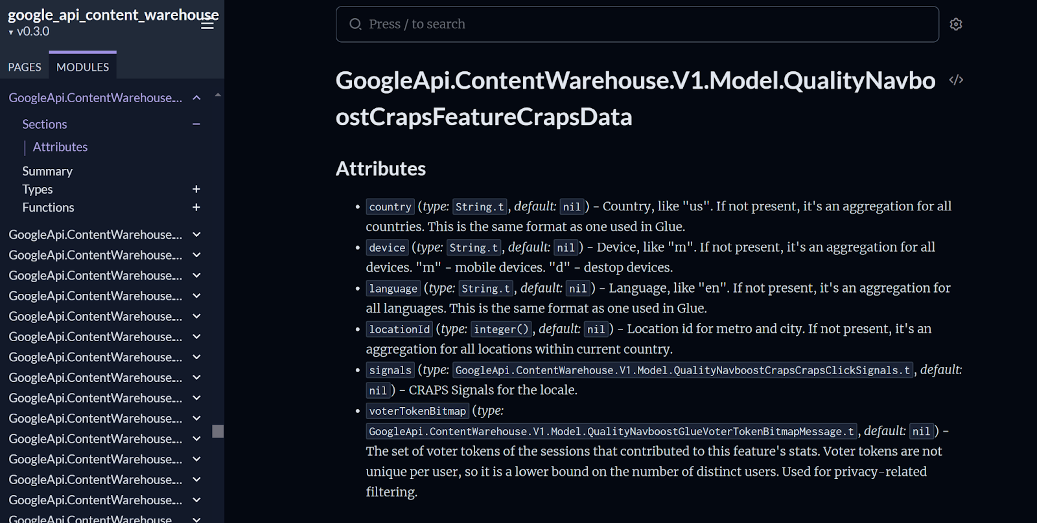
Task: Focus the 'Press / to search' field
Action: 637,24
